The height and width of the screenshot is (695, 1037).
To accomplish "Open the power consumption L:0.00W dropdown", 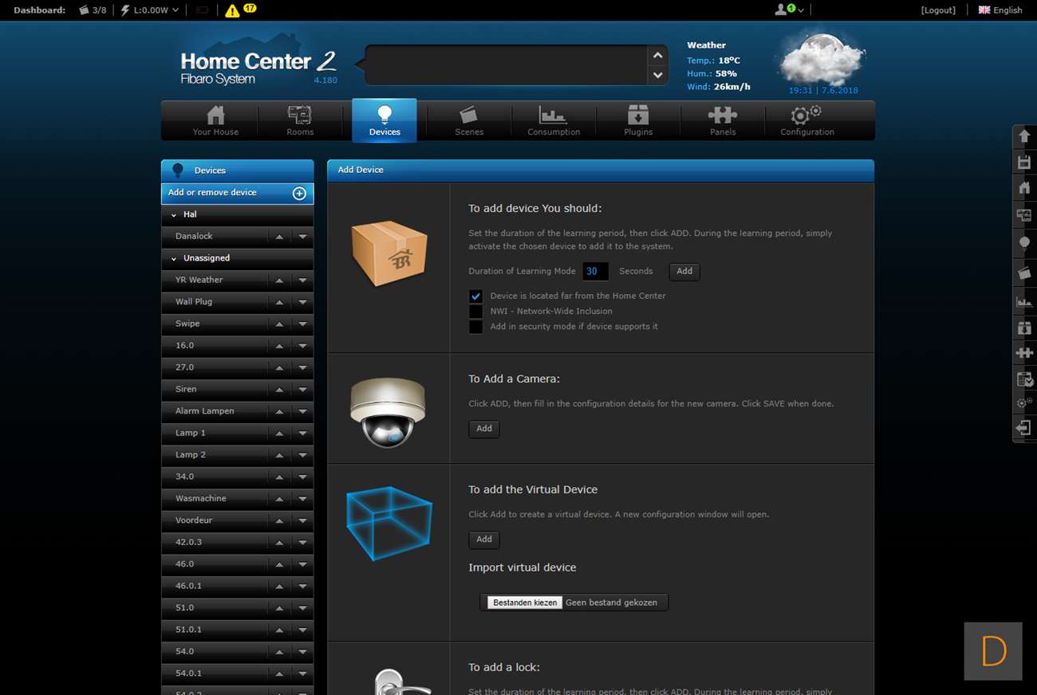I will pos(150,10).
